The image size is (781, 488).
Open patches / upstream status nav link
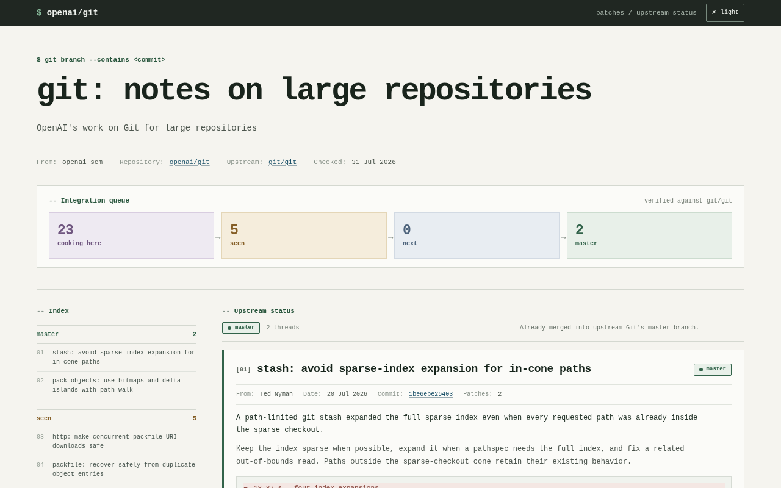click(646, 13)
